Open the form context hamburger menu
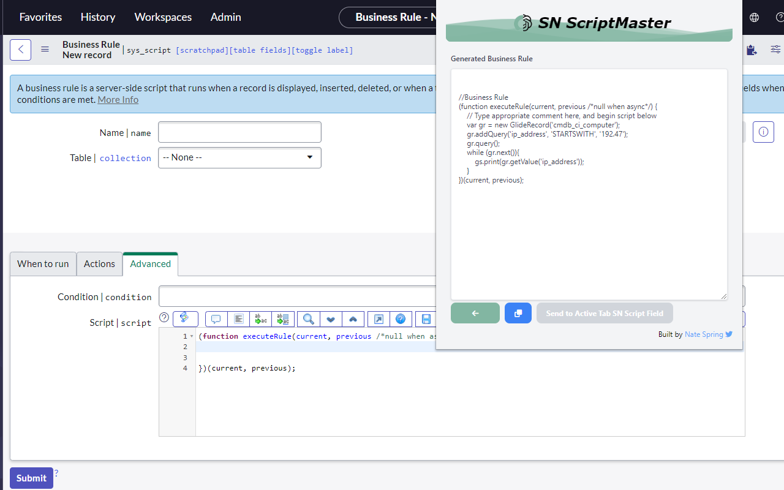784x490 pixels. point(45,50)
